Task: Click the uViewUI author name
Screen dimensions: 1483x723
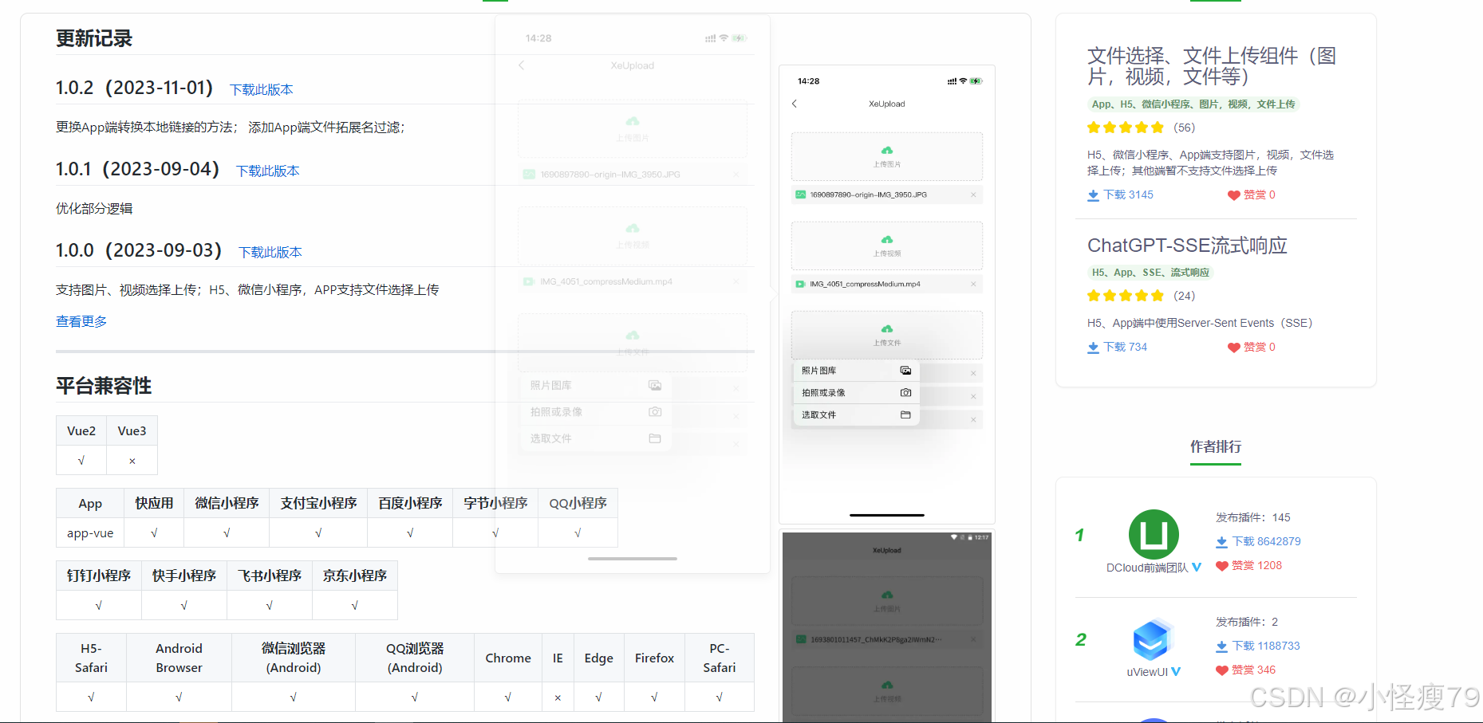Action: coord(1147,672)
